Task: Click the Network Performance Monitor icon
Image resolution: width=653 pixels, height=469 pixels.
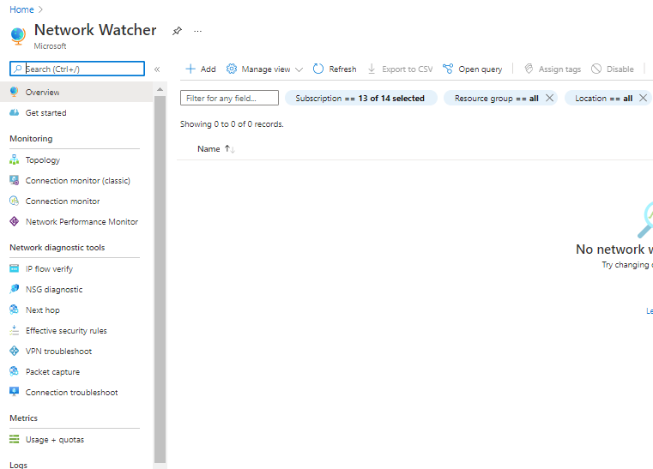Action: [x=15, y=221]
